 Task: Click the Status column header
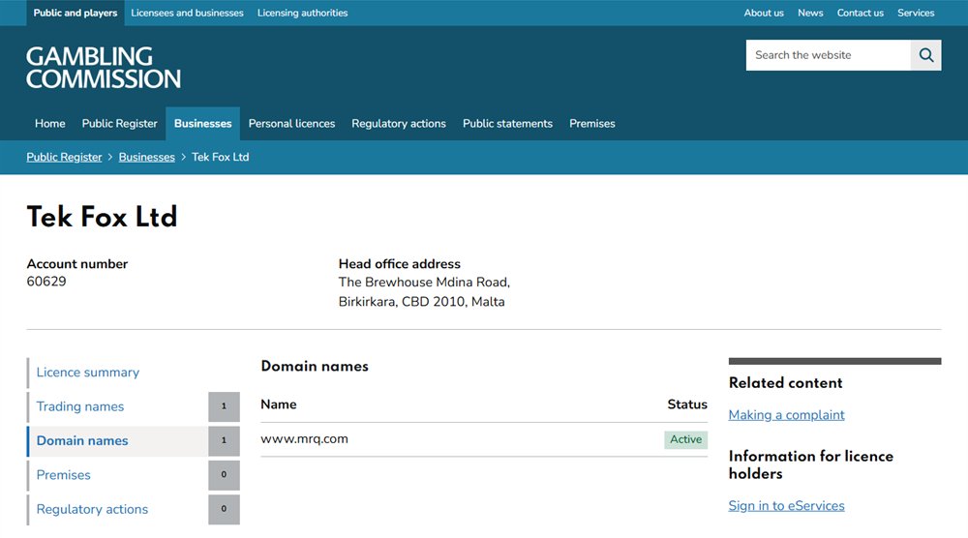tap(687, 404)
